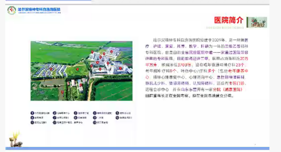Click the blue bar along bottom of slide

[x=140, y=148]
